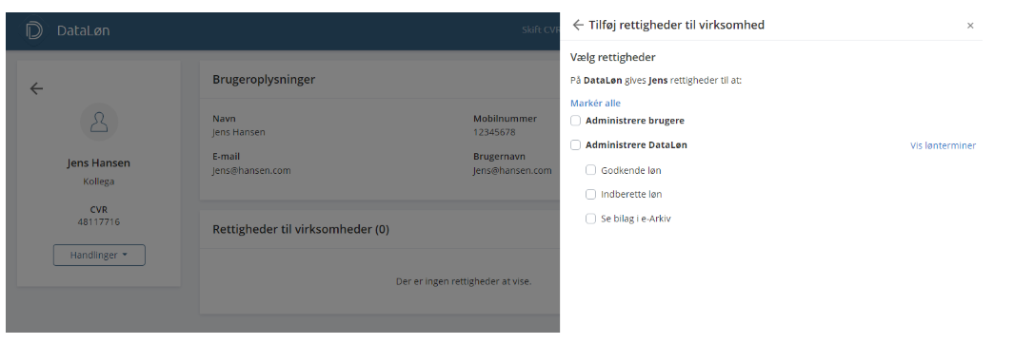Go back using the arrow above Jens Hansen

[36, 88]
